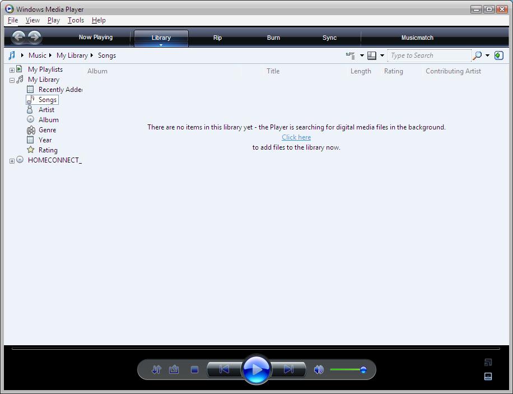Image resolution: width=513 pixels, height=394 pixels.
Task: Select the Library tab
Action: pos(161,38)
